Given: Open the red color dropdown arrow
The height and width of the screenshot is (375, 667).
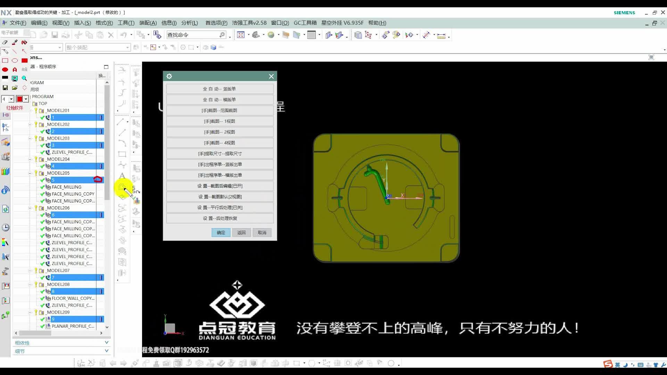Looking at the screenshot, I should (x=26, y=99).
